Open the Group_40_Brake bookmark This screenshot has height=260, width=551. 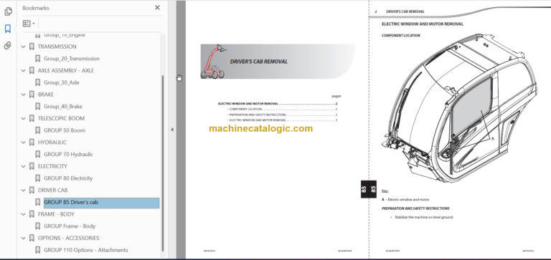coord(63,106)
